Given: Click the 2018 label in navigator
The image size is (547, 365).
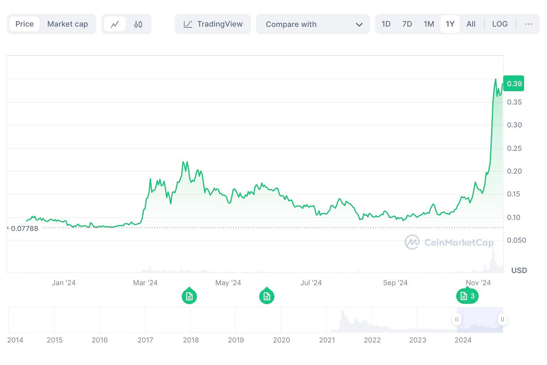Looking at the screenshot, I should click(x=191, y=340).
